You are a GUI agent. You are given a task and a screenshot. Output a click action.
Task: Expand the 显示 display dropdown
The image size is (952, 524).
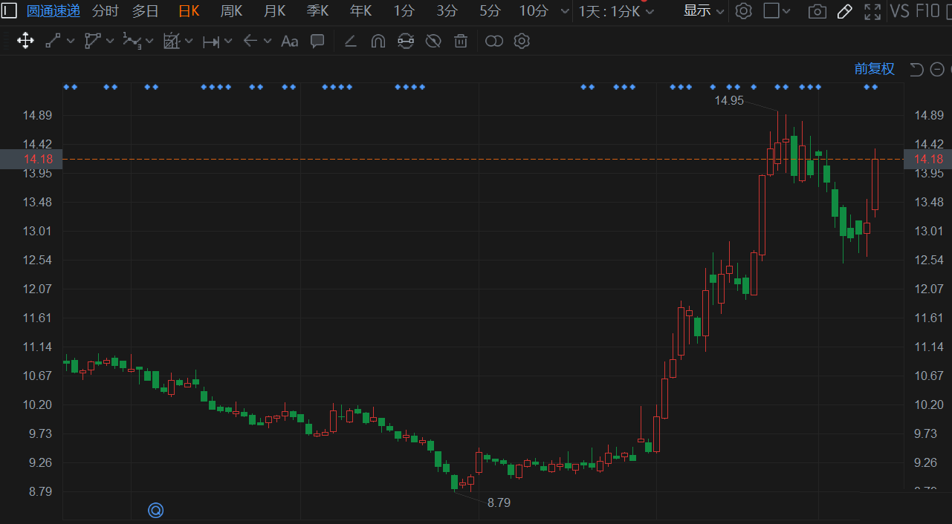[703, 11]
